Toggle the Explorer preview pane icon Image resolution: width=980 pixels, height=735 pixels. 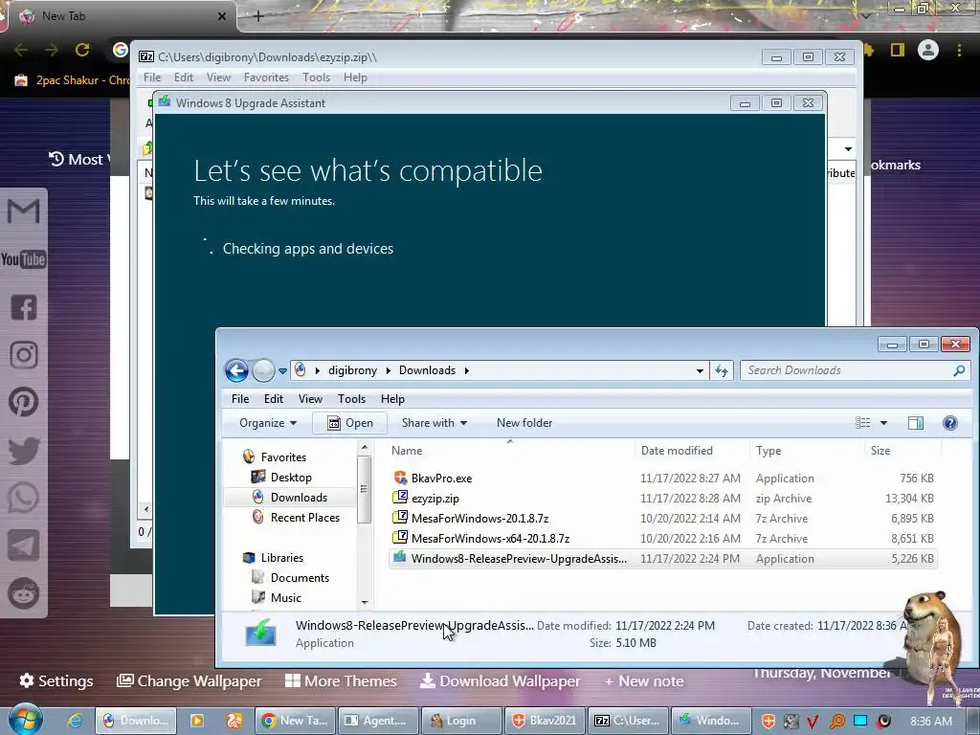916,423
